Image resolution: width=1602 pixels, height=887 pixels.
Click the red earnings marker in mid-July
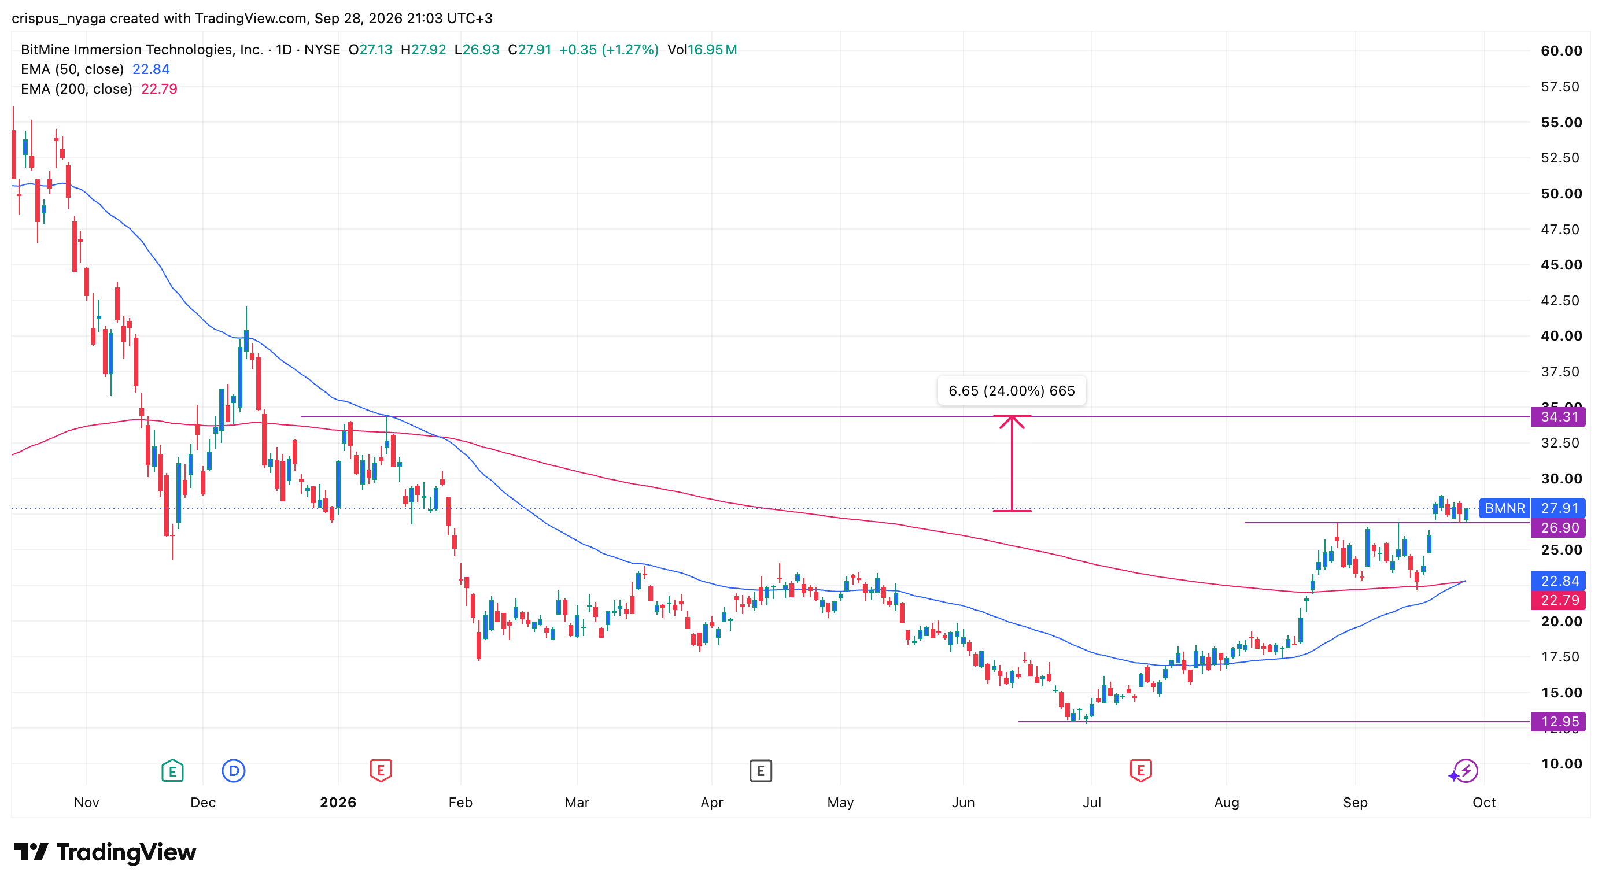1140,771
